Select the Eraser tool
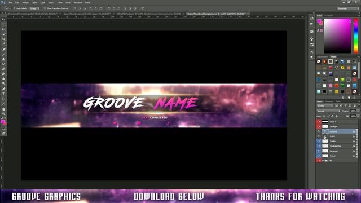Screen dimensions: 361x203 [3, 69]
